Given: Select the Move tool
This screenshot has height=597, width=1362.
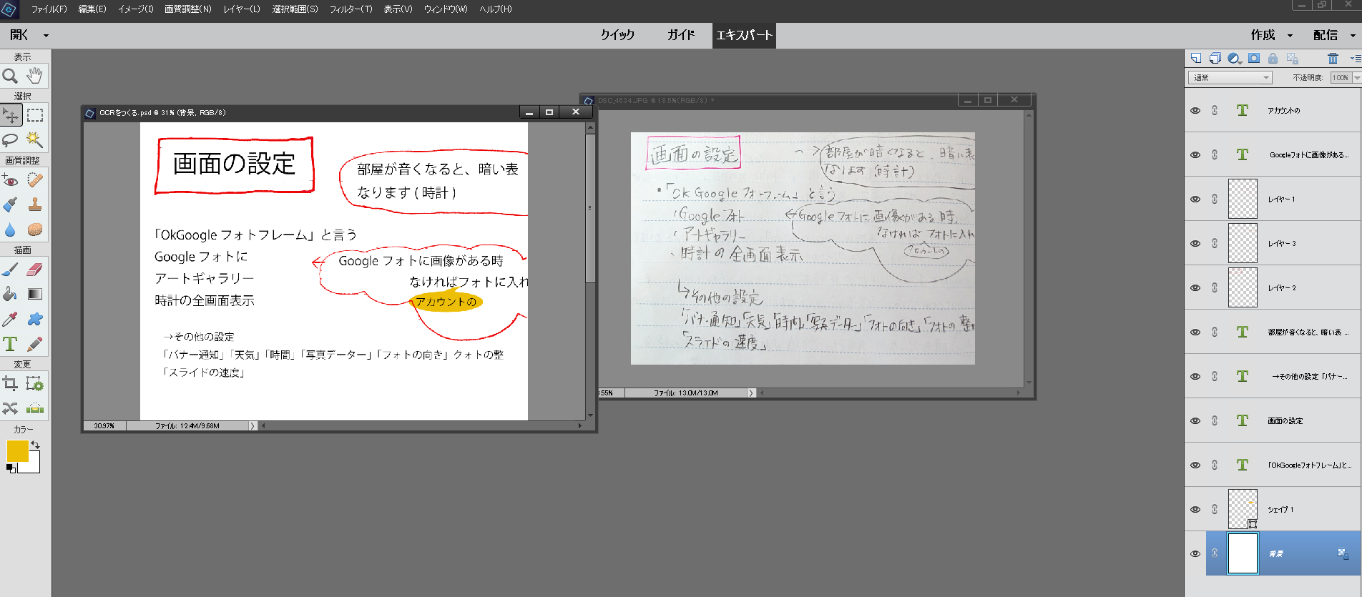Looking at the screenshot, I should pos(11,115).
